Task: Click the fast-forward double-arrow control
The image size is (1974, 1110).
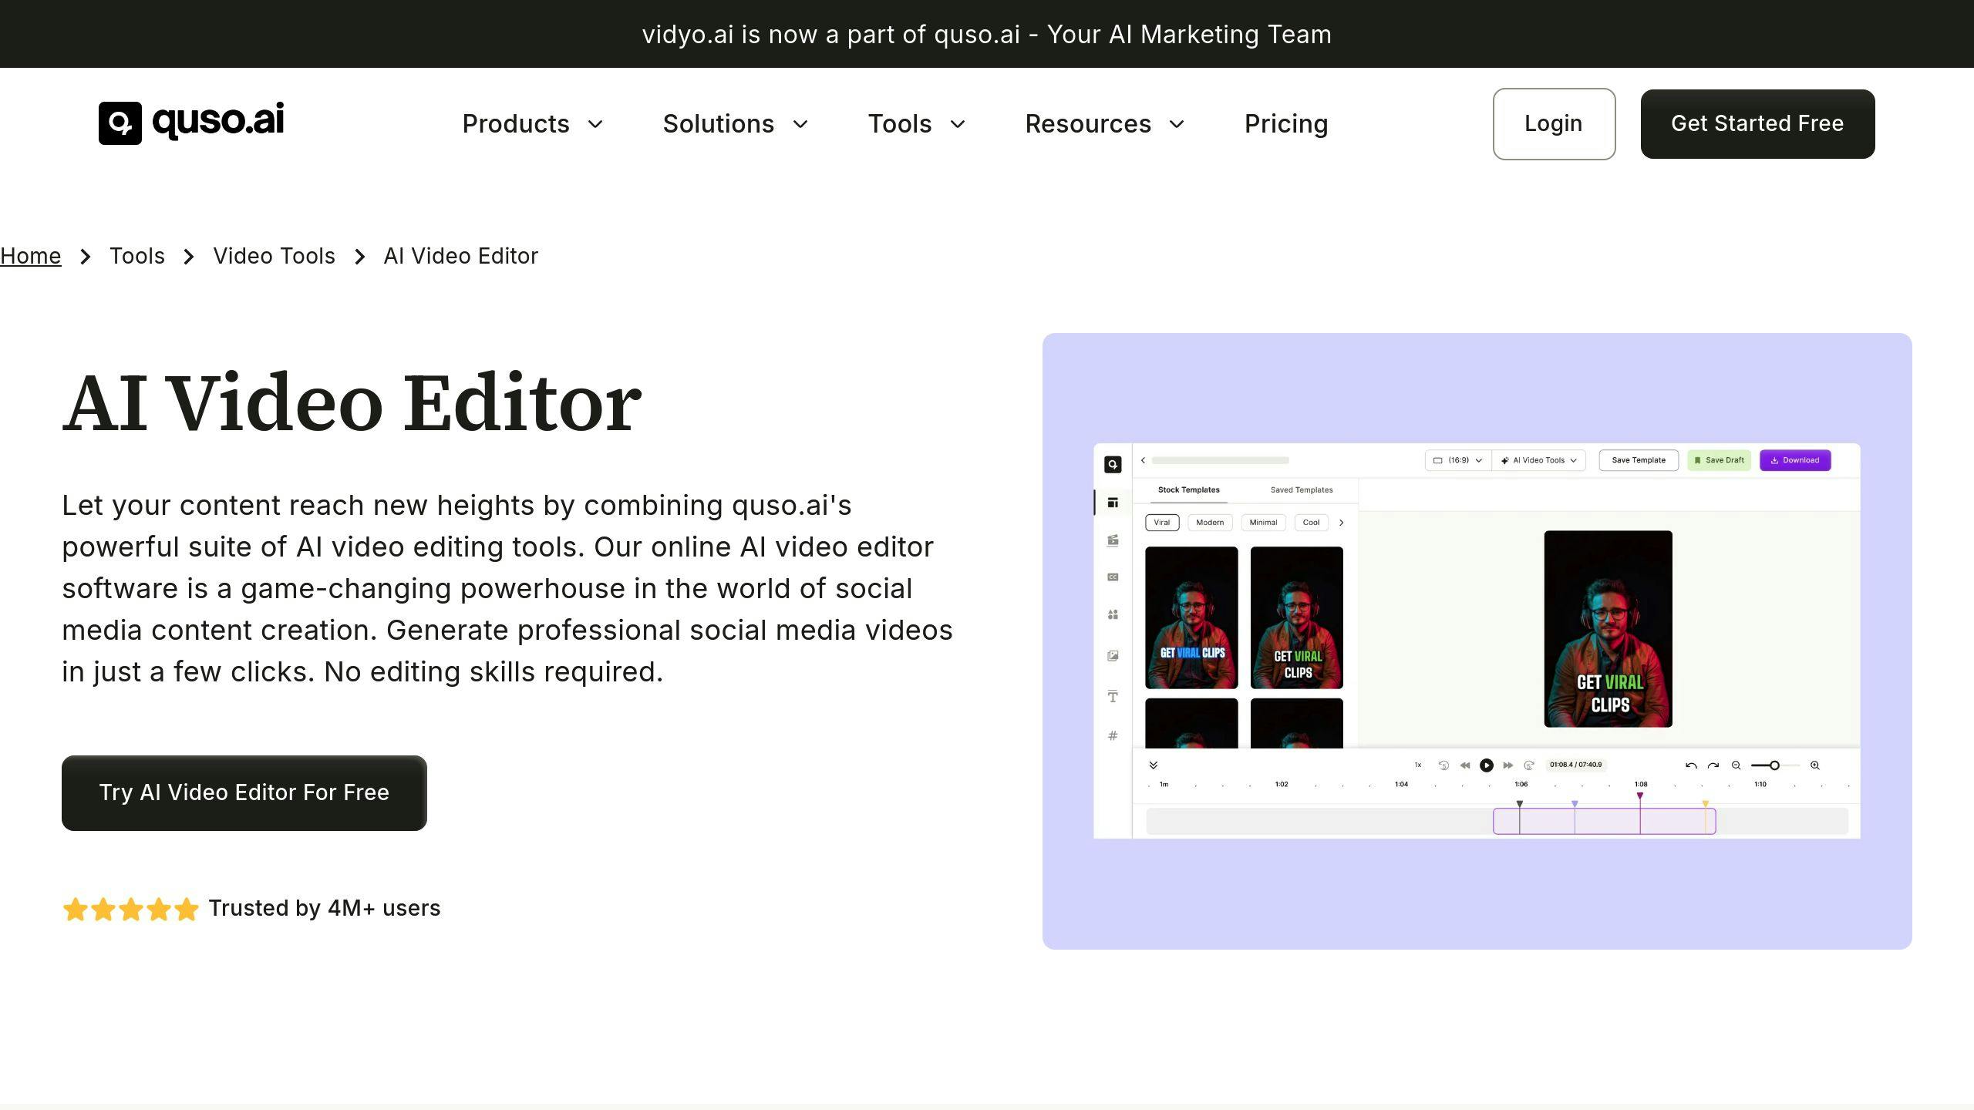Action: [x=1508, y=765]
